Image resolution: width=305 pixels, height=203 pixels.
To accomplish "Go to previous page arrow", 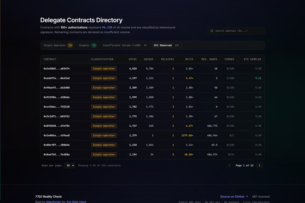I will click(x=230, y=166).
